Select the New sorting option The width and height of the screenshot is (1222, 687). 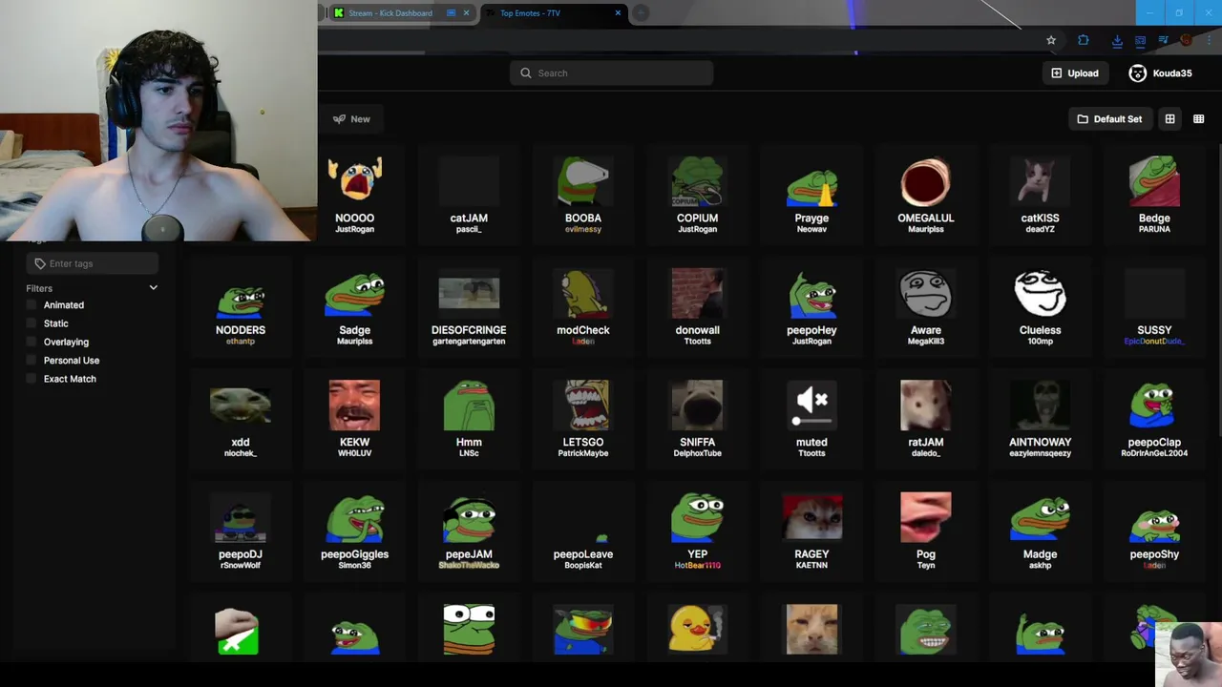[x=351, y=119]
